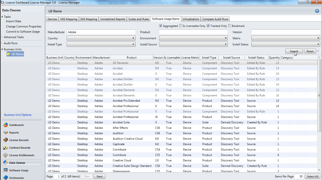Open the blue help question mark icon
The image size is (322, 180).
[x=317, y=11]
